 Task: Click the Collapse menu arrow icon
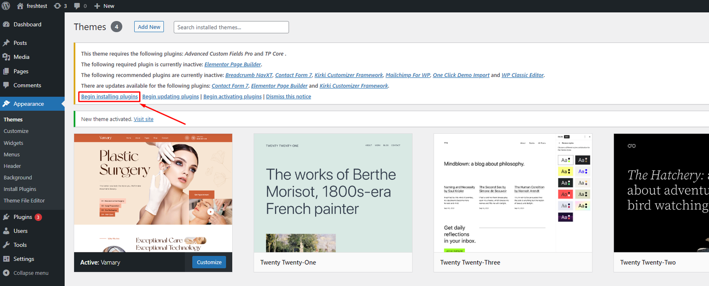[6, 273]
